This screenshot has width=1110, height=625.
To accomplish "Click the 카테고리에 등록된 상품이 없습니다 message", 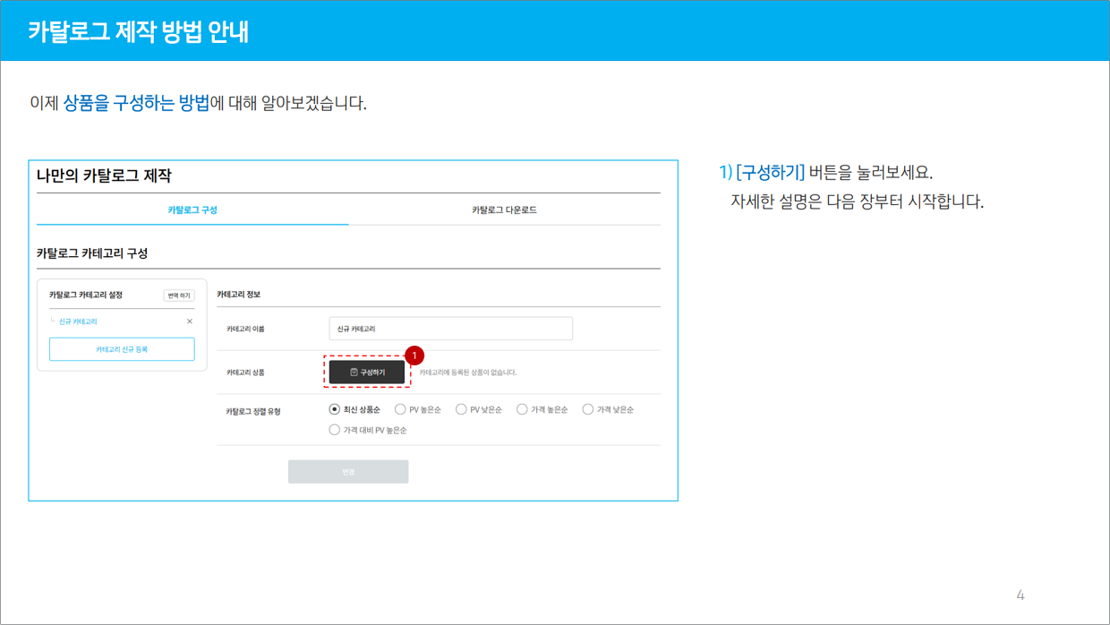I will (467, 372).
